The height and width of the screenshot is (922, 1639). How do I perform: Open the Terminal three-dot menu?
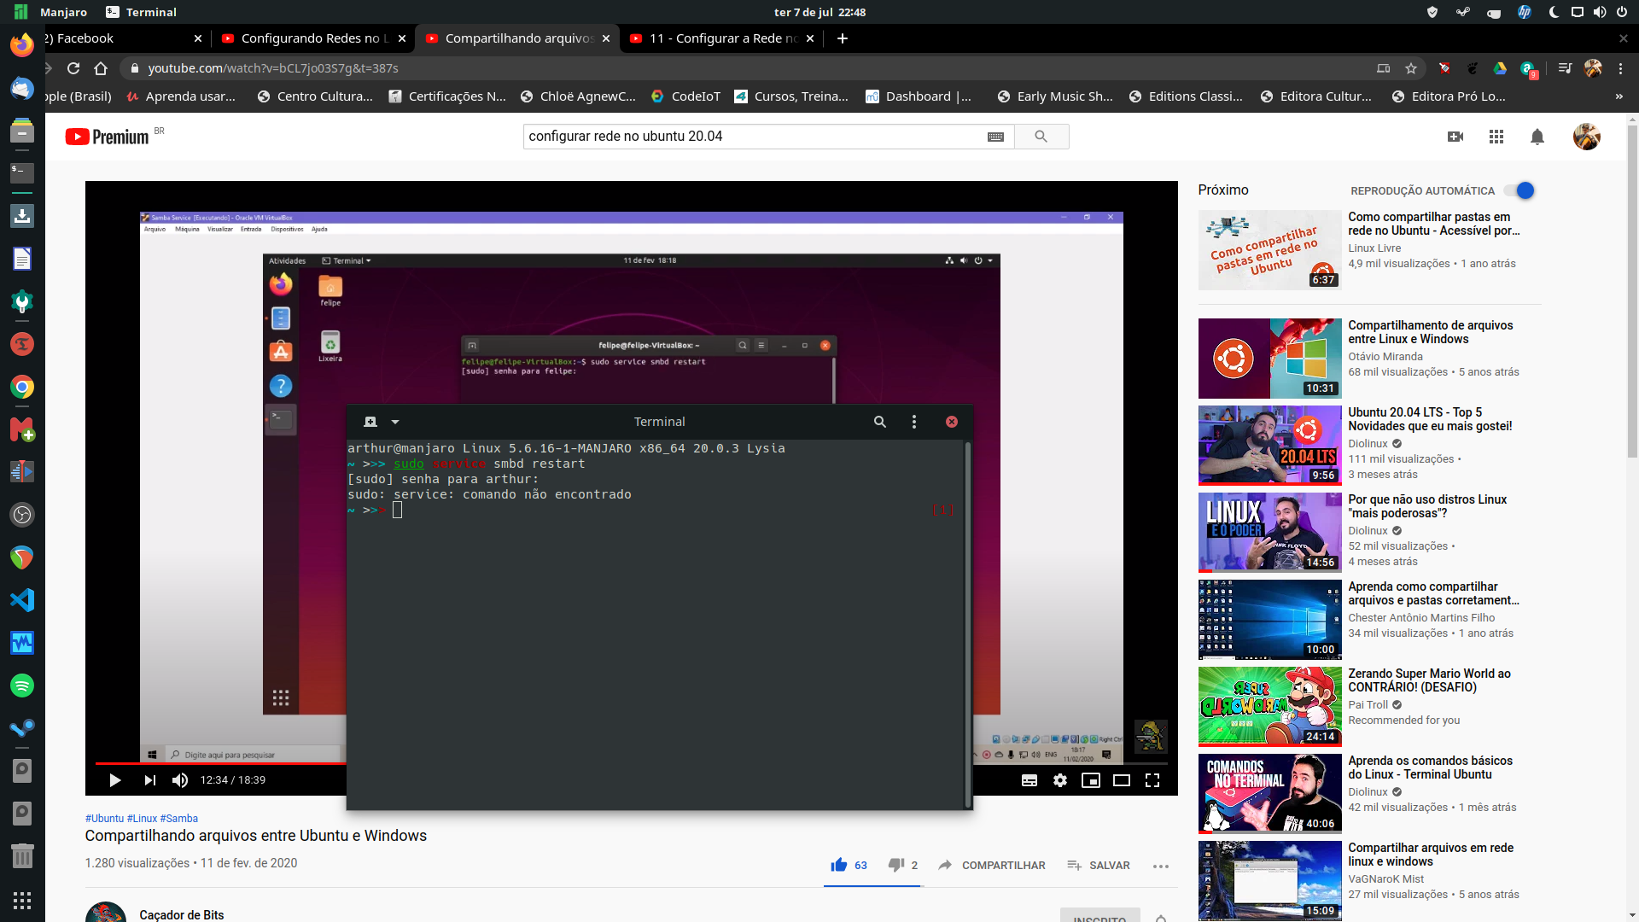click(914, 422)
